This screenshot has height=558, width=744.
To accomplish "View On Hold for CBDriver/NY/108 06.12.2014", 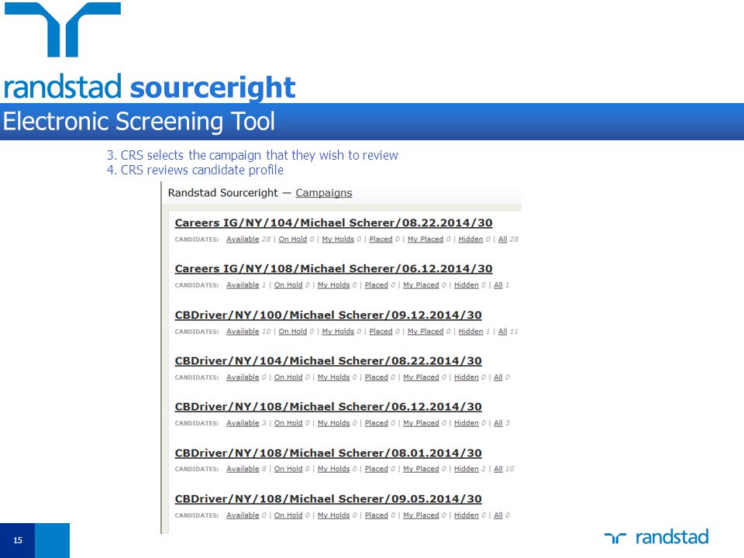I will [288, 423].
